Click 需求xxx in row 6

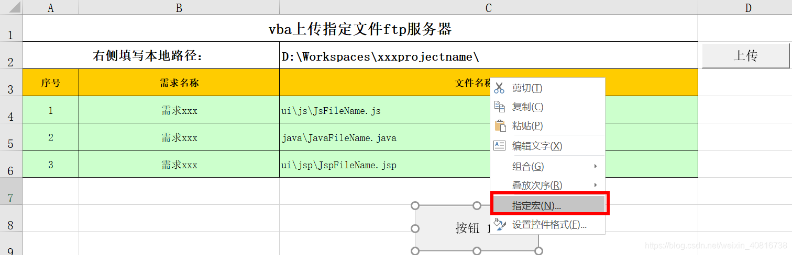pos(179,164)
